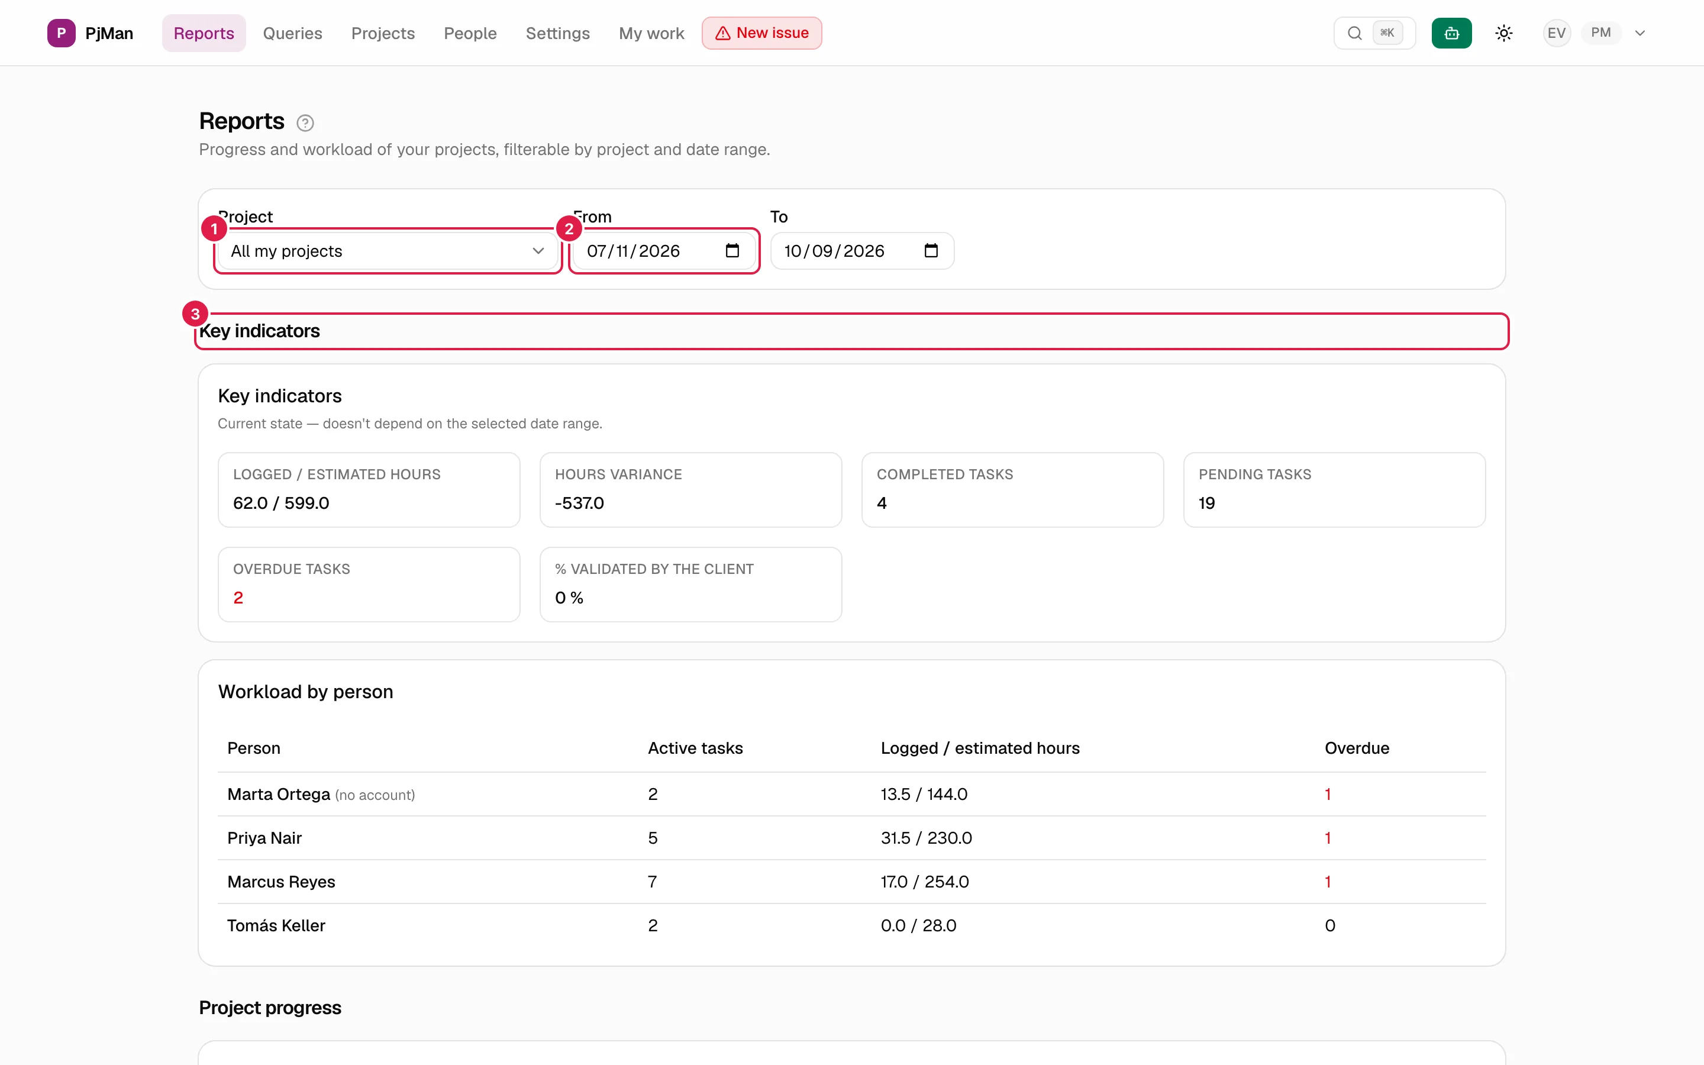Toggle the light theme sun icon
The width and height of the screenshot is (1704, 1065).
[1503, 33]
